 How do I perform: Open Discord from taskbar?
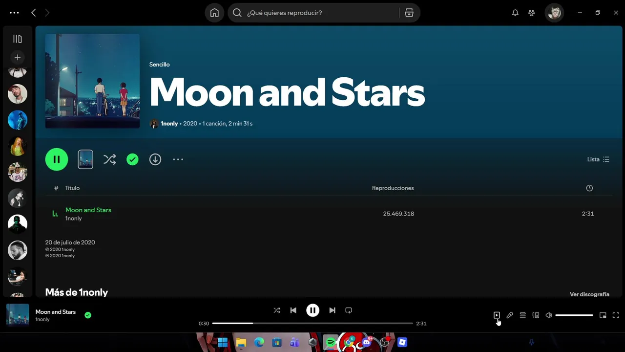[367, 342]
